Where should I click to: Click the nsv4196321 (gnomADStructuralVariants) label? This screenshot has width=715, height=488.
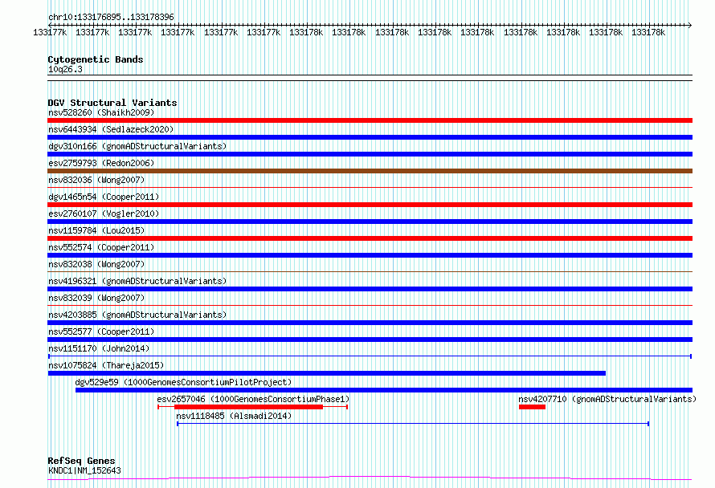(x=137, y=281)
